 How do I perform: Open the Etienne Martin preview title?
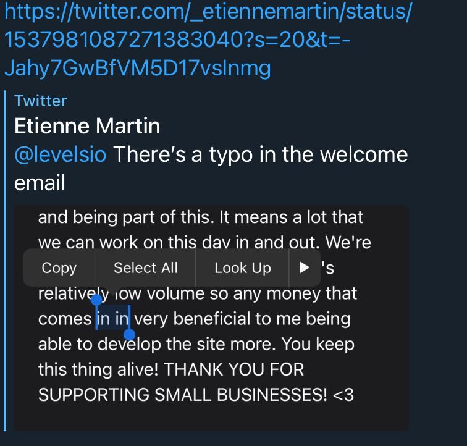[87, 126]
